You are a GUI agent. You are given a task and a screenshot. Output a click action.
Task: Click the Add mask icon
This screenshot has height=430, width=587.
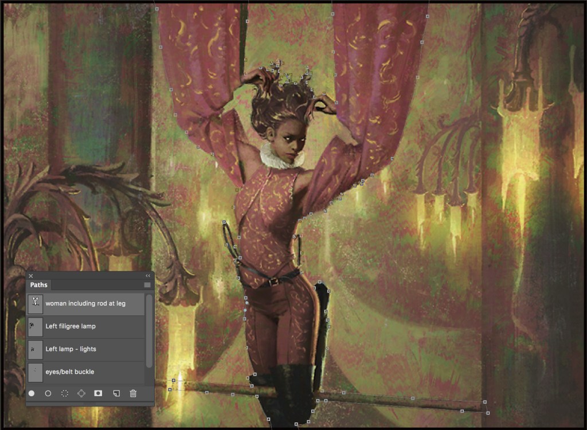[x=98, y=393]
